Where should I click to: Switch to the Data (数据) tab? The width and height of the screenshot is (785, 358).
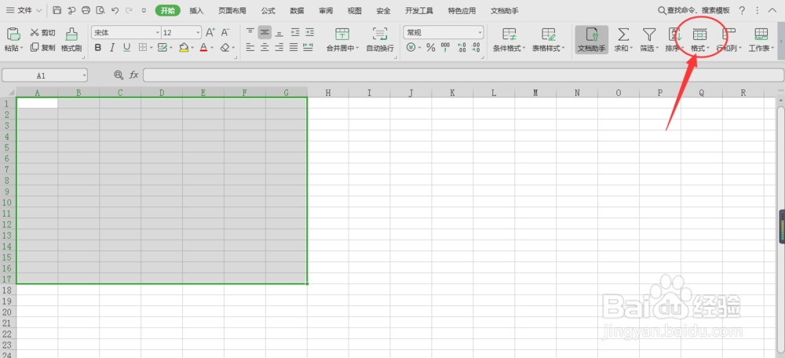click(297, 10)
